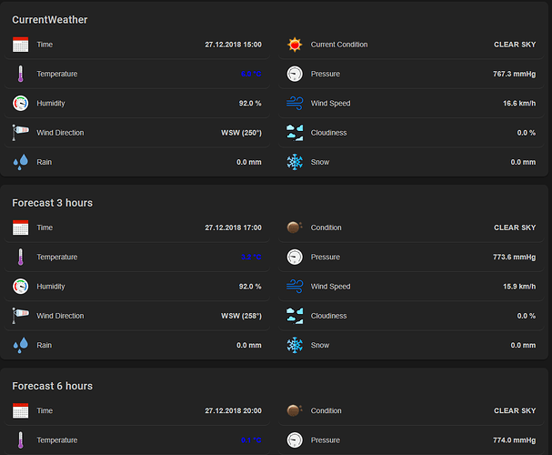Click the CurrentWeather Snow label
The height and width of the screenshot is (455, 552).
click(320, 162)
